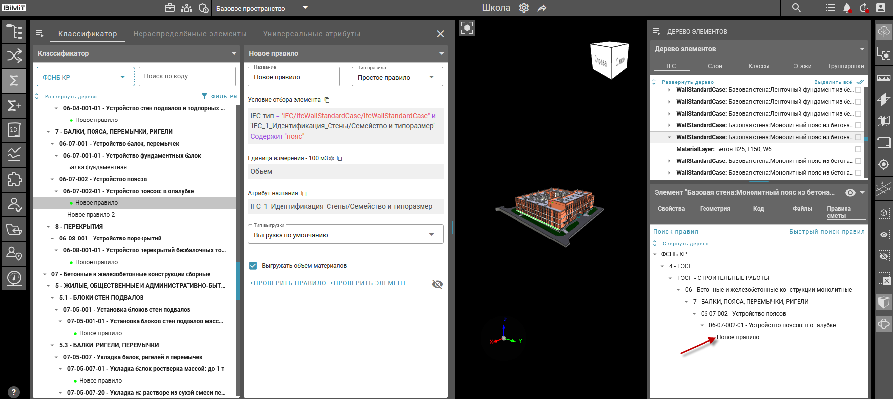This screenshot has height=399, width=893.
Task: Toggle the Выгружать объем материалов checkbox
Action: pos(253,266)
